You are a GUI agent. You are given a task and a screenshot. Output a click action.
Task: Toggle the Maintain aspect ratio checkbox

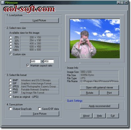click(28, 65)
